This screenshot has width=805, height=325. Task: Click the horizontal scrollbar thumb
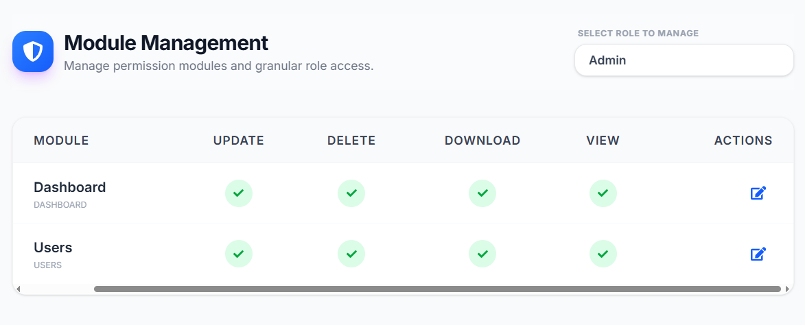[437, 289]
